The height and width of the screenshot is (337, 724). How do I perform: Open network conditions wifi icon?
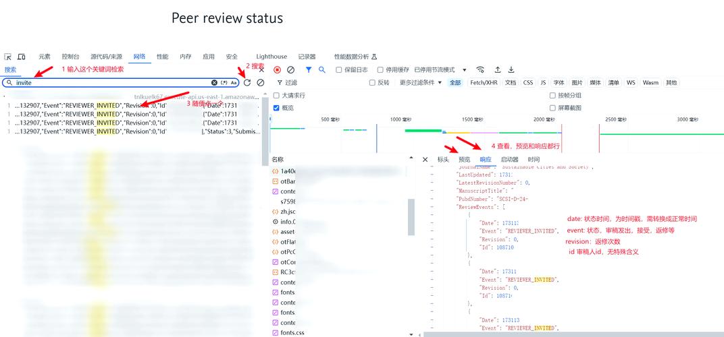[481, 70]
